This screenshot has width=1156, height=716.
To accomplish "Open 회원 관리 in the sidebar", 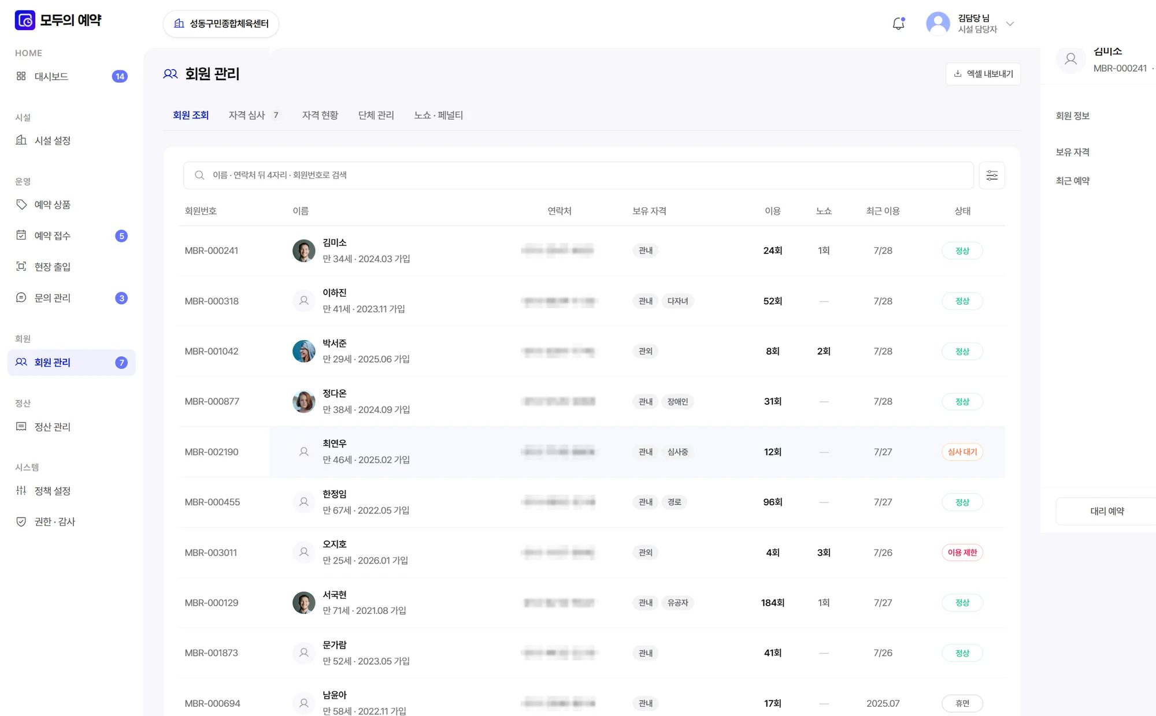I will [72, 363].
